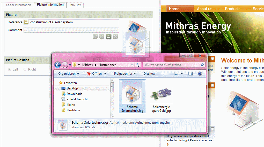This screenshot has width=264, height=147.
Task: Minimize the Explorer window
Action: [183, 55]
